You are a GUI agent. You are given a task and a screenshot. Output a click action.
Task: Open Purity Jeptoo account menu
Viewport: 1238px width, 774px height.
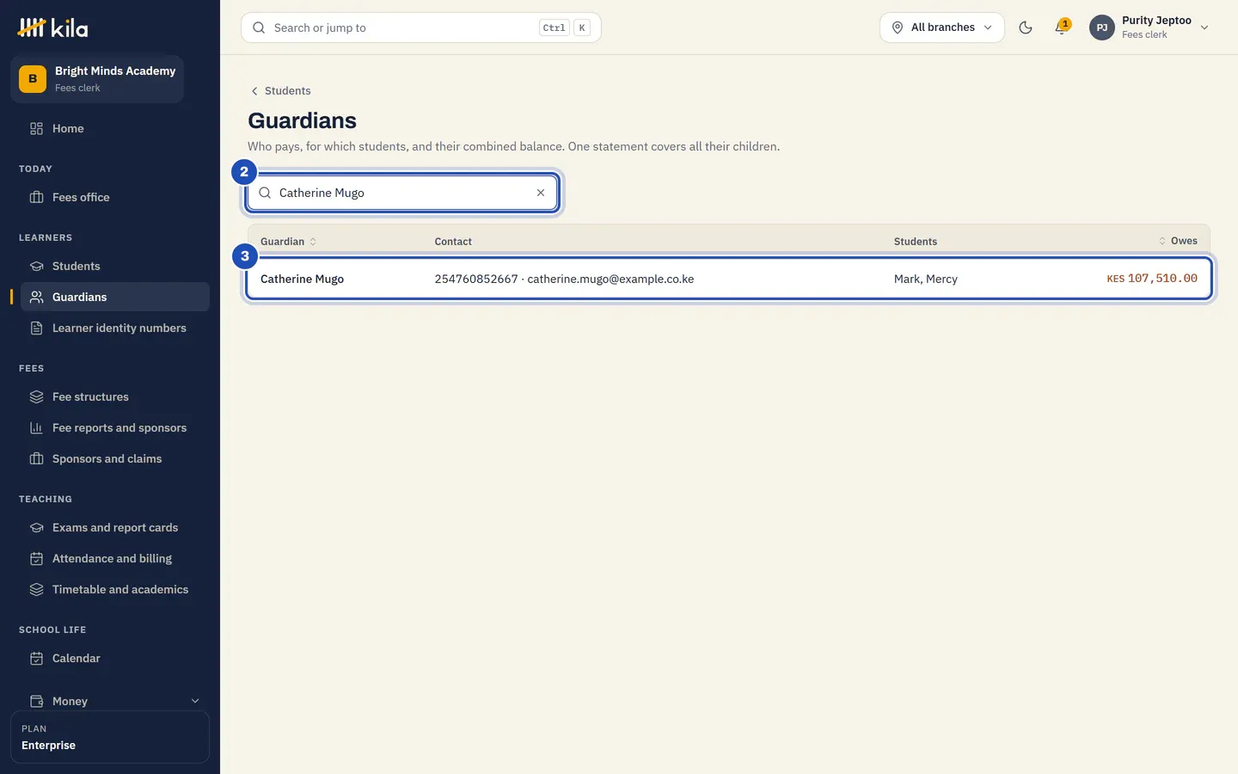tap(1149, 28)
